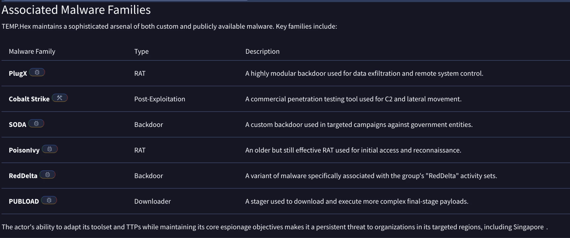Click the Description column header
Screen dimensions: 570x238
click(262, 51)
